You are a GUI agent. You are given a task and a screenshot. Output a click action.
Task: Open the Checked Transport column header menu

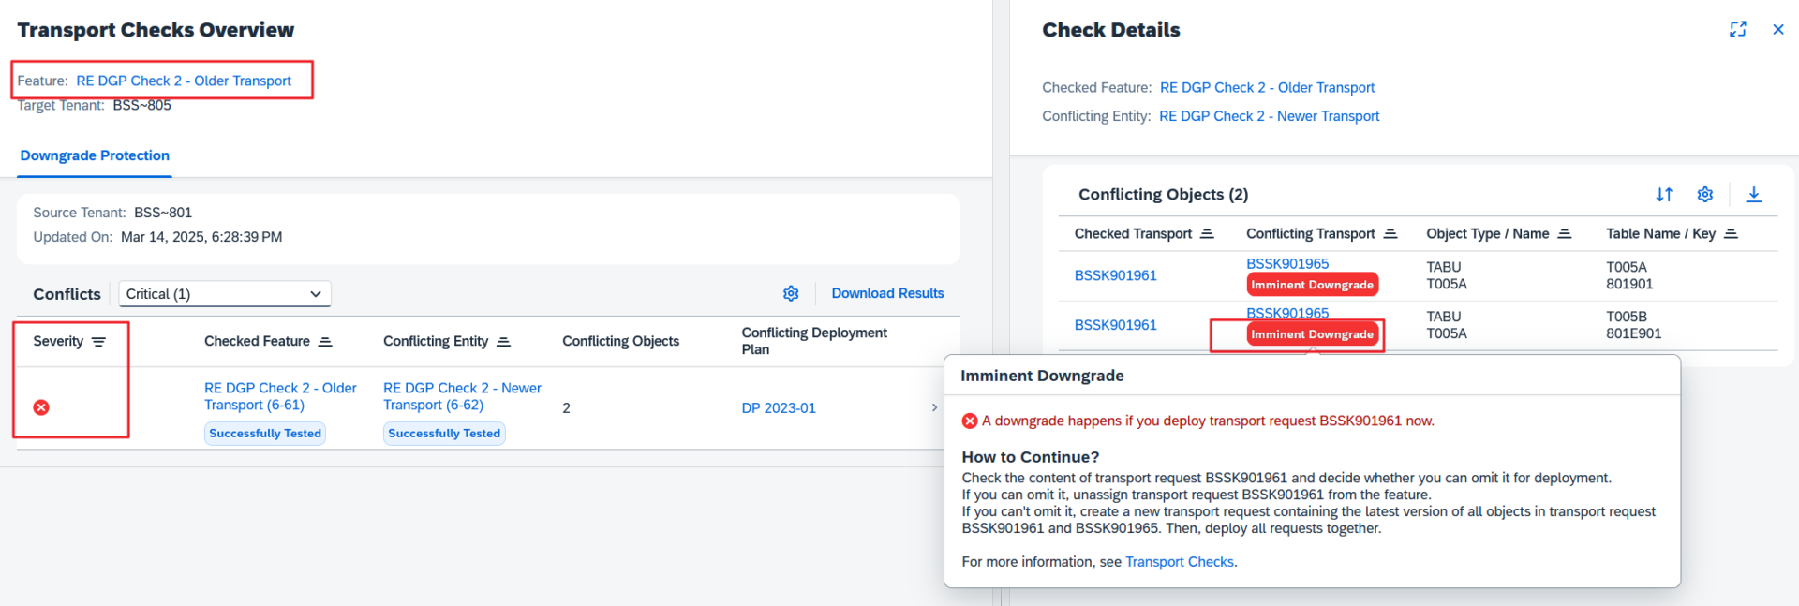[x=1207, y=234]
